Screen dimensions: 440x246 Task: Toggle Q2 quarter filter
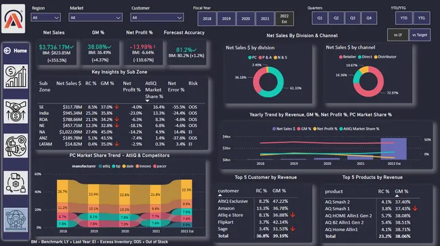point(336,18)
